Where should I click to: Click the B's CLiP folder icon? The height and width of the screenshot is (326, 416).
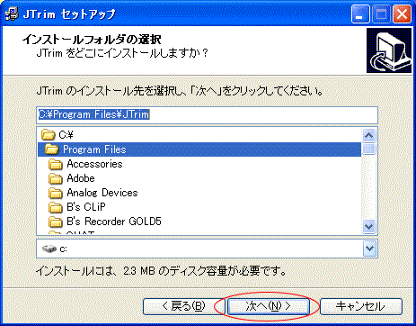pos(56,207)
